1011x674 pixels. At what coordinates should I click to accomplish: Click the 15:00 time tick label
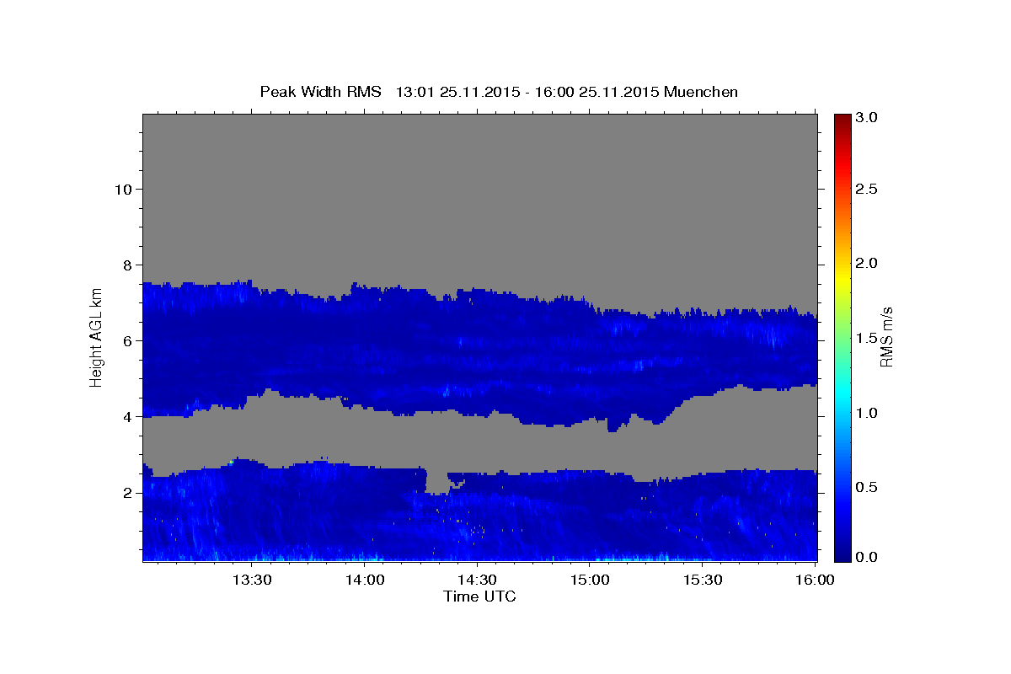pyautogui.click(x=590, y=580)
